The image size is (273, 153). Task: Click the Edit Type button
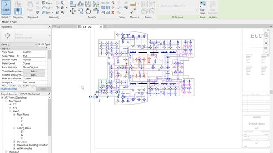pyautogui.click(x=44, y=44)
